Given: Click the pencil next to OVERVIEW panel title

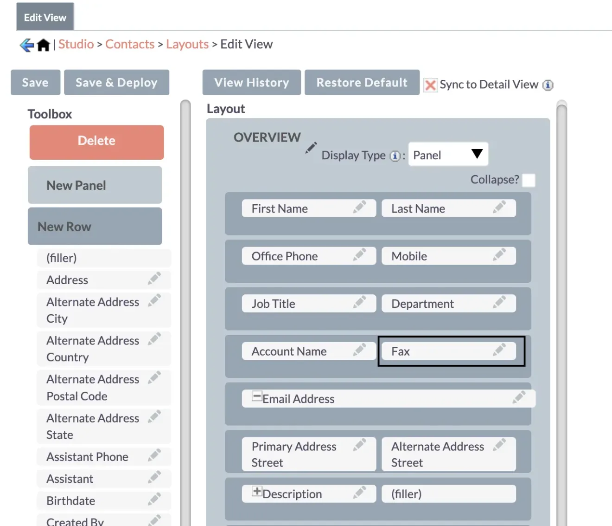Looking at the screenshot, I should 311,148.
